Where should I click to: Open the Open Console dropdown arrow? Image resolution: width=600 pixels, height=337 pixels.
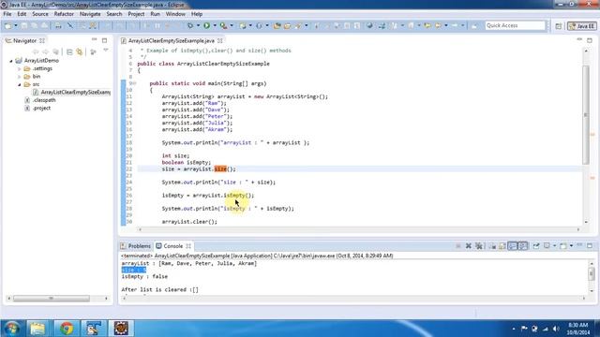pos(571,246)
